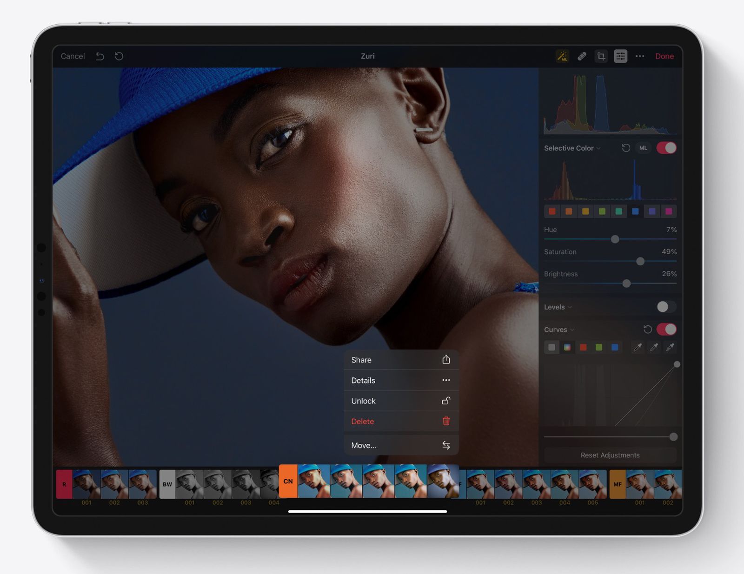This screenshot has width=744, height=574.
Task: Reset the Curves adjustment with circular arrow
Action: tap(648, 330)
